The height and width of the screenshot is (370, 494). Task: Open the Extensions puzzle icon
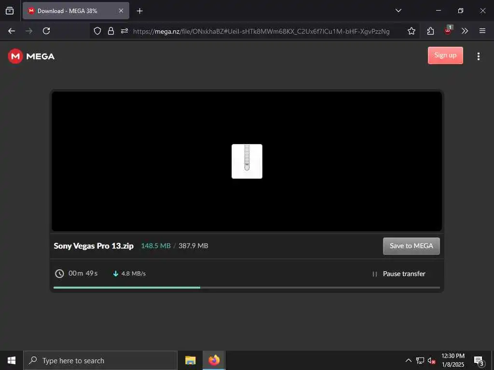click(430, 31)
